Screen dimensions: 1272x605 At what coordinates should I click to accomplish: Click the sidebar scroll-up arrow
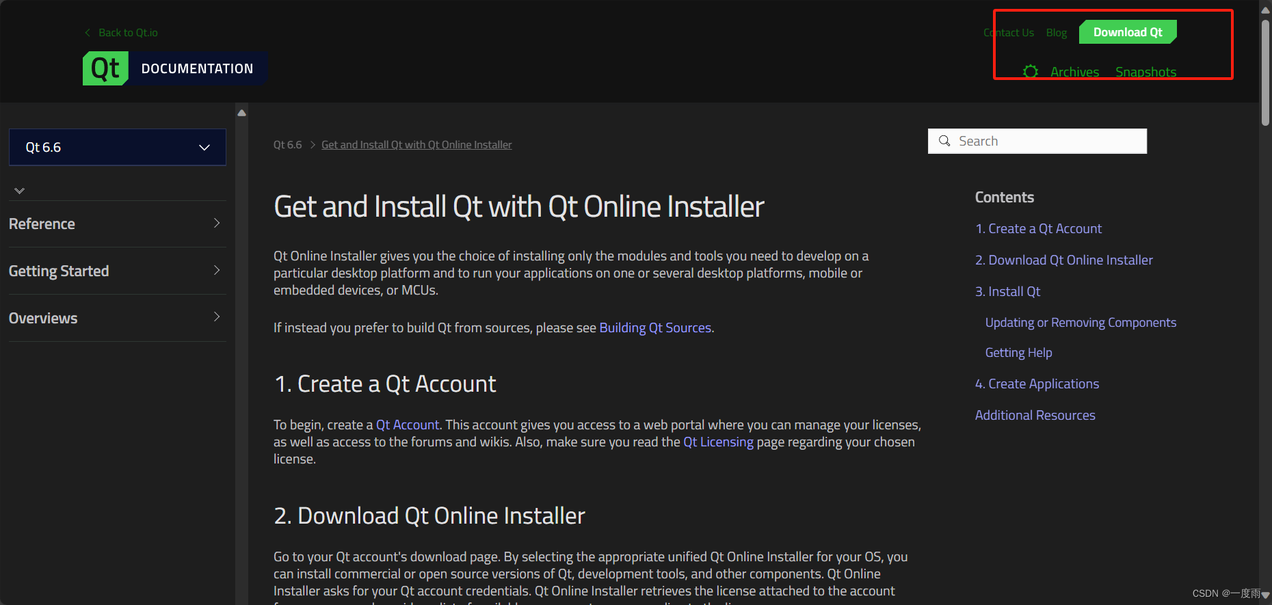pos(241,113)
